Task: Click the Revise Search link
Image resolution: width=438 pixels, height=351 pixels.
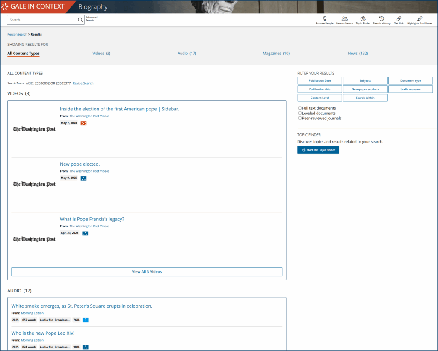Action: pos(83,83)
